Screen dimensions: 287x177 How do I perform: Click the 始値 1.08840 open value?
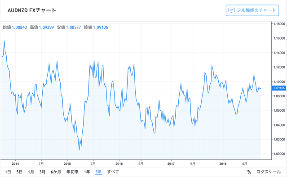15,27
